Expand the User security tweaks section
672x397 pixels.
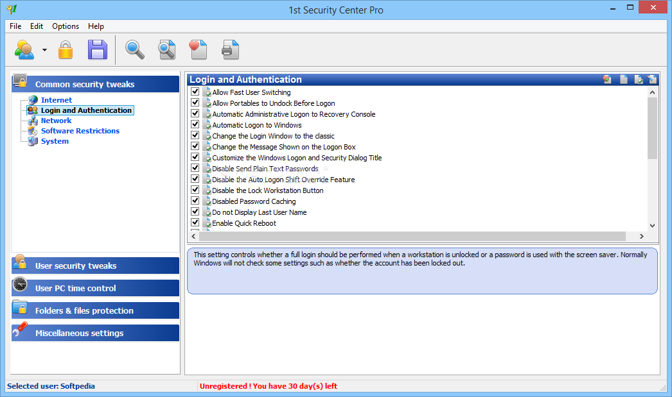(x=95, y=266)
